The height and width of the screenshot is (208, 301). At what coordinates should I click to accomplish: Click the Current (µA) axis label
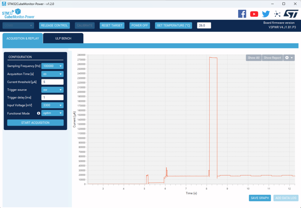pyautogui.click(x=74, y=119)
